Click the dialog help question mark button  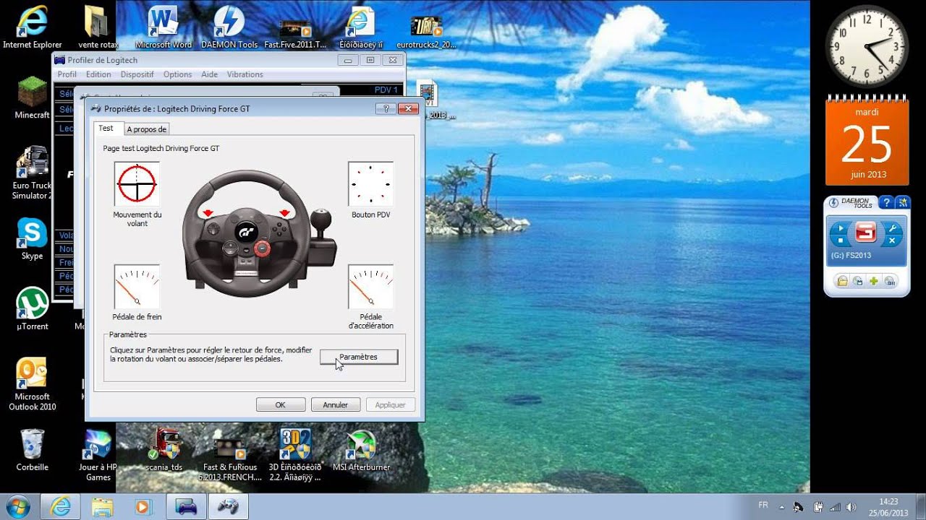pyautogui.click(x=386, y=108)
